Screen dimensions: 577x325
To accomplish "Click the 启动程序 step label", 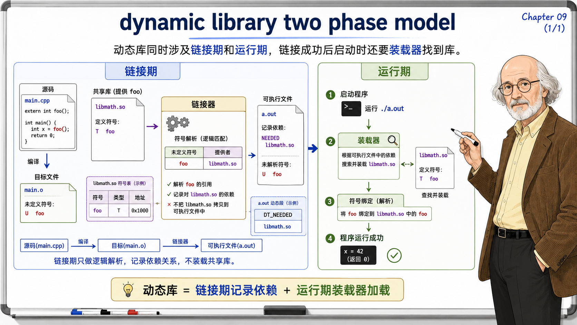I will click(354, 94).
